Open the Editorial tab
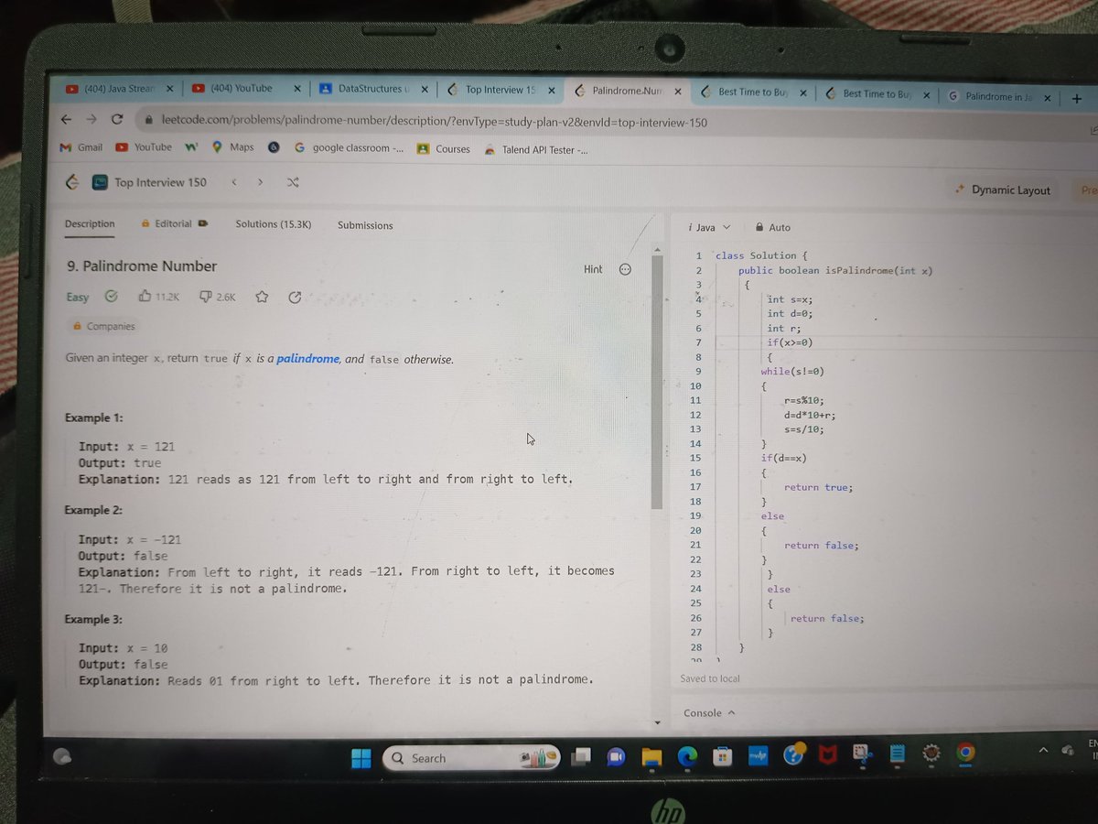 pos(175,223)
